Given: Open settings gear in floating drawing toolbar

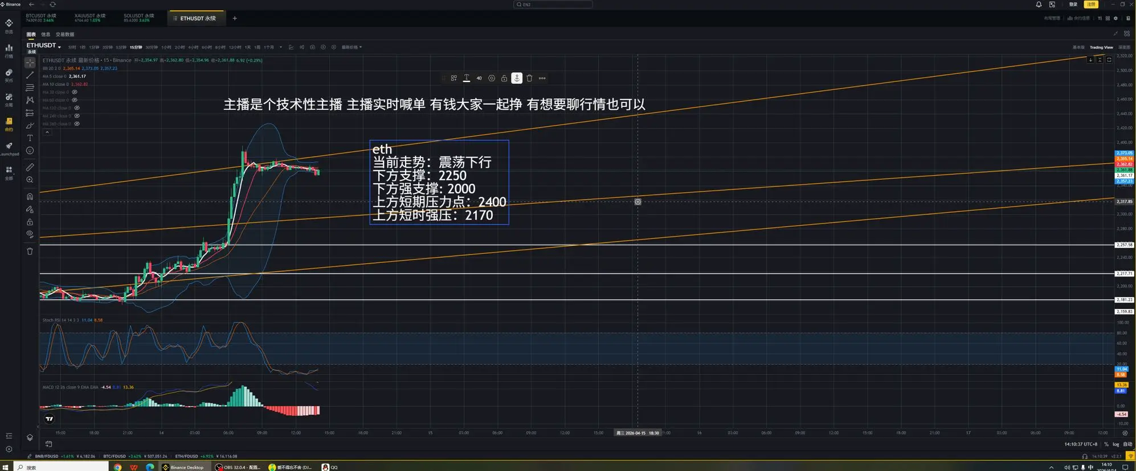Looking at the screenshot, I should (492, 78).
